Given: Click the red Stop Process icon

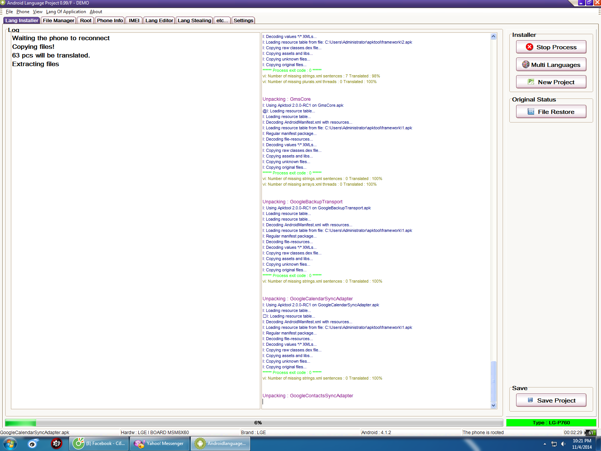Looking at the screenshot, I should click(530, 47).
